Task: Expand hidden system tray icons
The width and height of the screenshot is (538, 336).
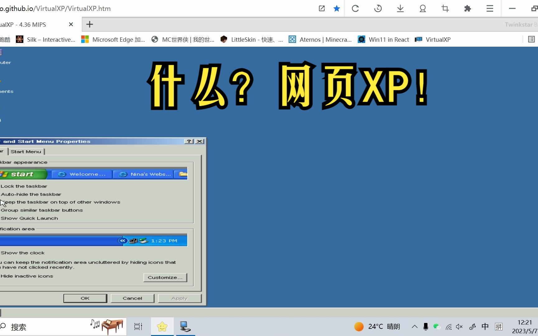Action: (x=414, y=327)
